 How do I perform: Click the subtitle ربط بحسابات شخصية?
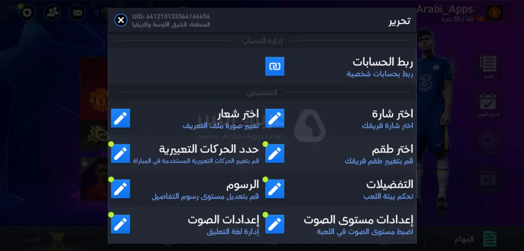pyautogui.click(x=380, y=74)
